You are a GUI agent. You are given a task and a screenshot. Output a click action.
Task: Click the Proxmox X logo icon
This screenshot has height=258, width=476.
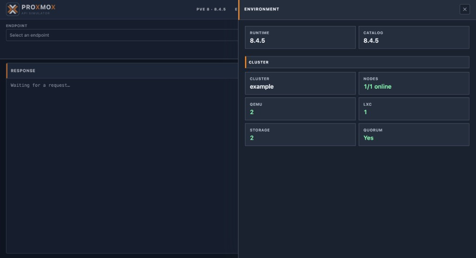click(13, 9)
